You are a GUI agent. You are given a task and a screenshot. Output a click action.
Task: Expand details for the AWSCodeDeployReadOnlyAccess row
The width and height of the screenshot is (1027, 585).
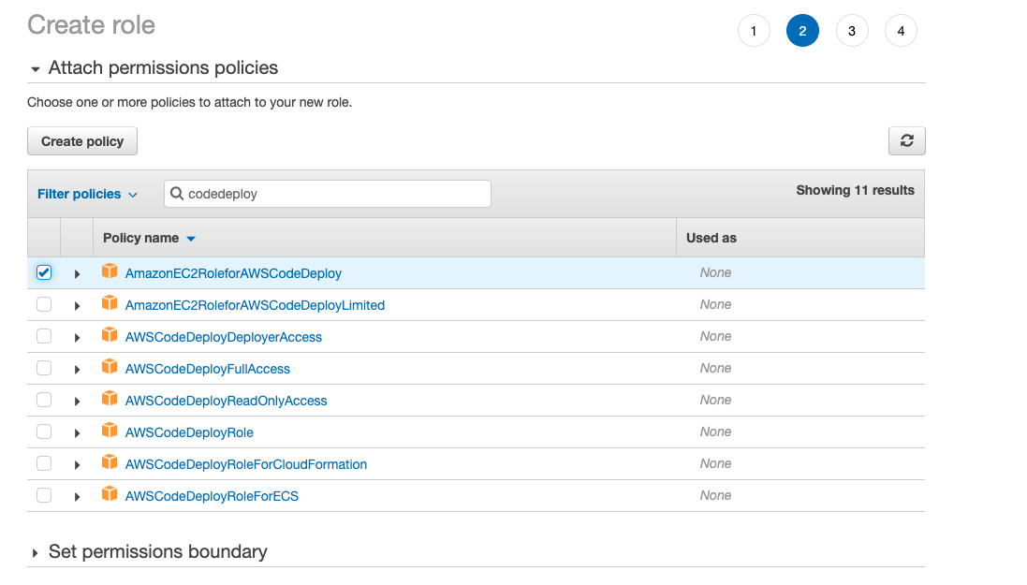click(x=78, y=402)
